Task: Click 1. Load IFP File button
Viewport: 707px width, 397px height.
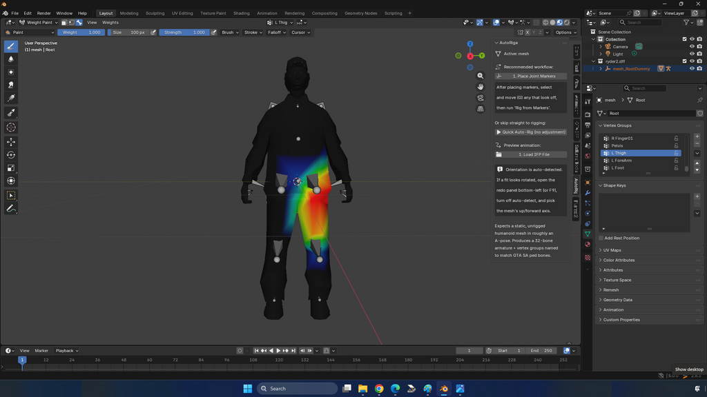Action: pos(531,154)
